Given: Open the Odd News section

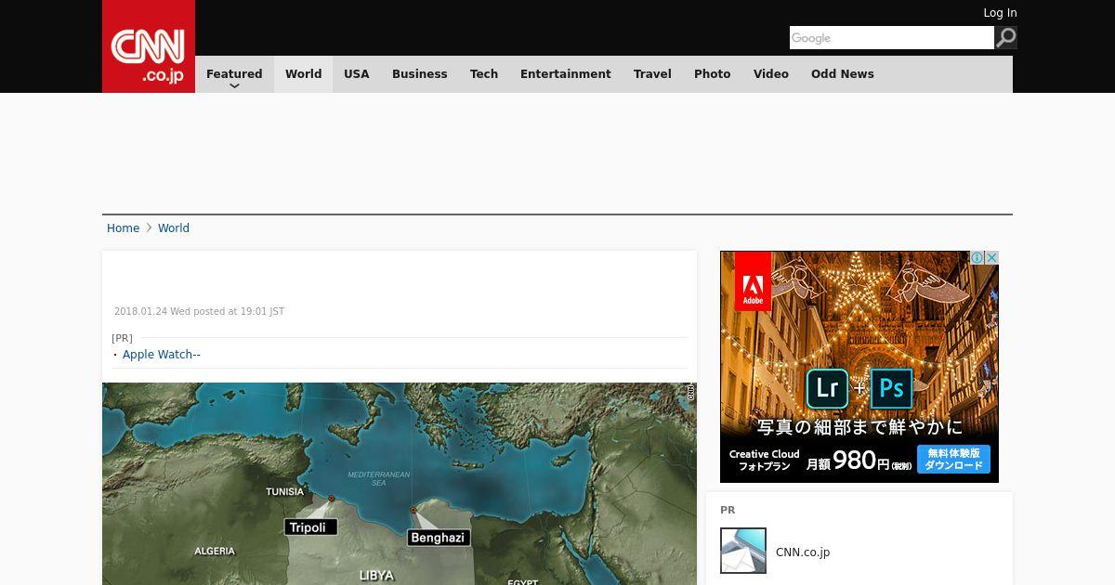Looking at the screenshot, I should click(843, 74).
